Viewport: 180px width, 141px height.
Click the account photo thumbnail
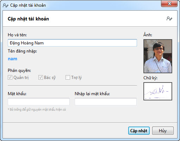158,56
